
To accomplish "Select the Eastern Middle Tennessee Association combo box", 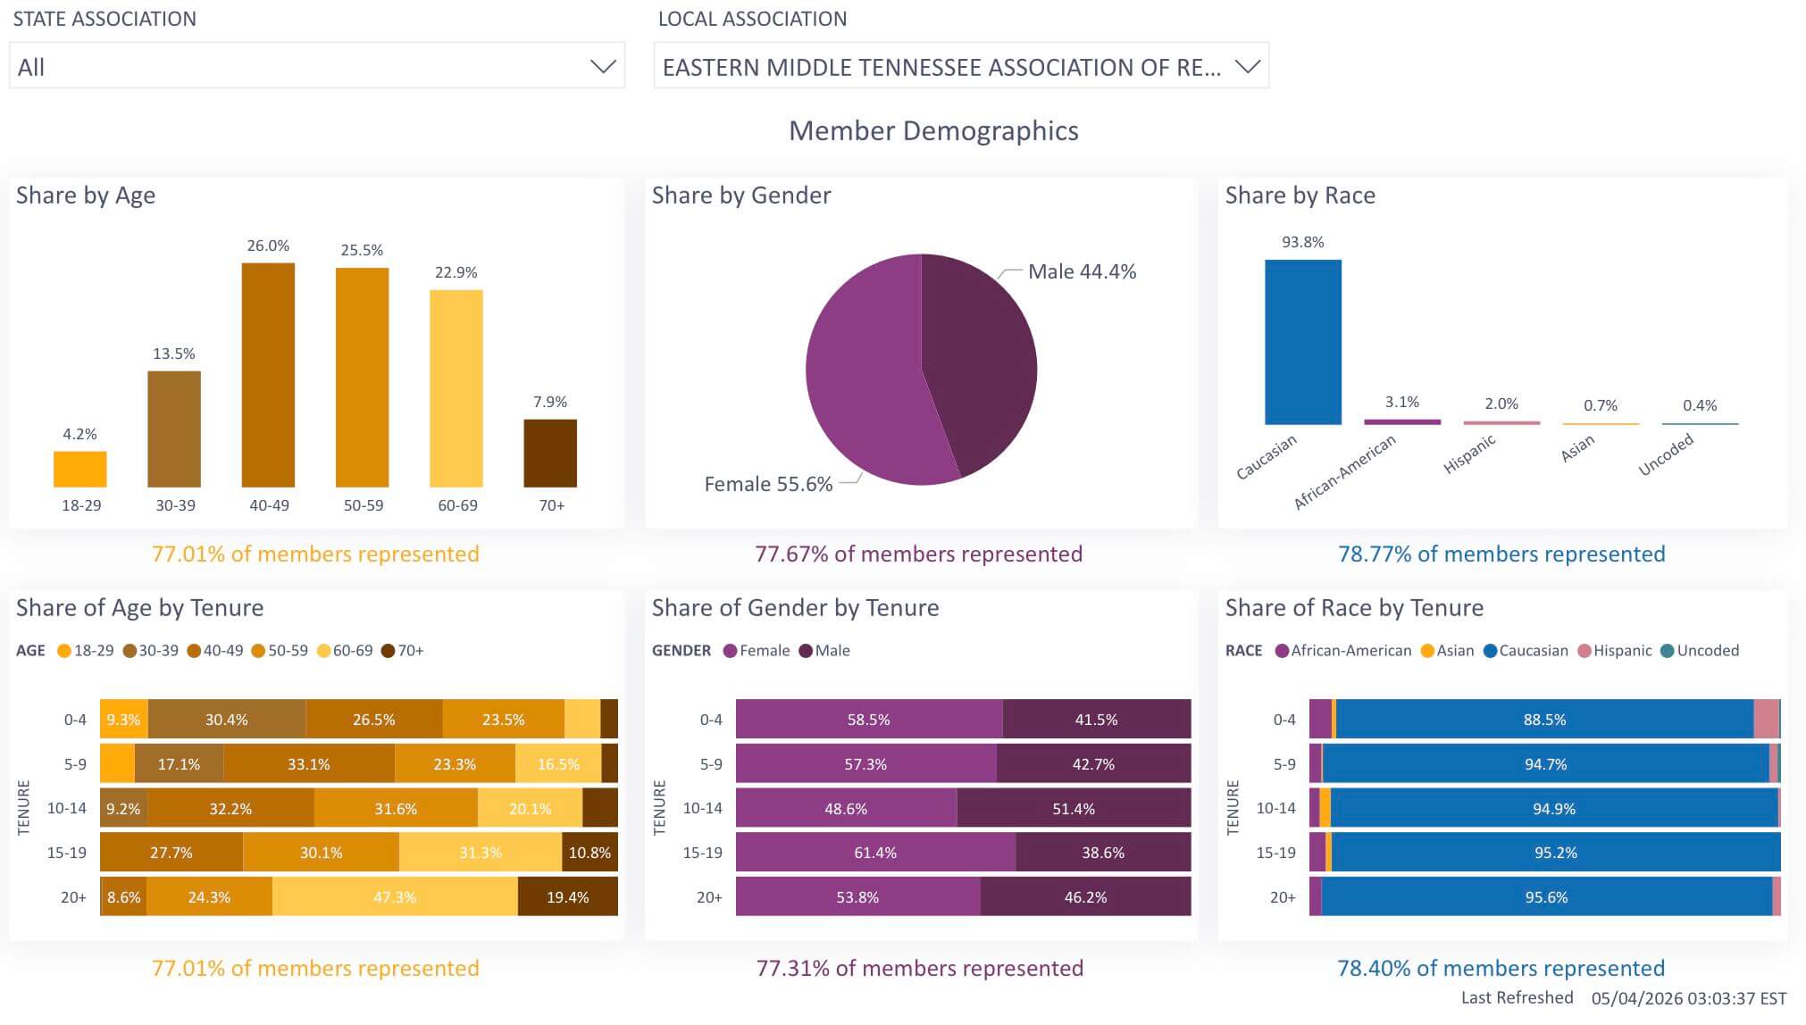I will tap(961, 66).
